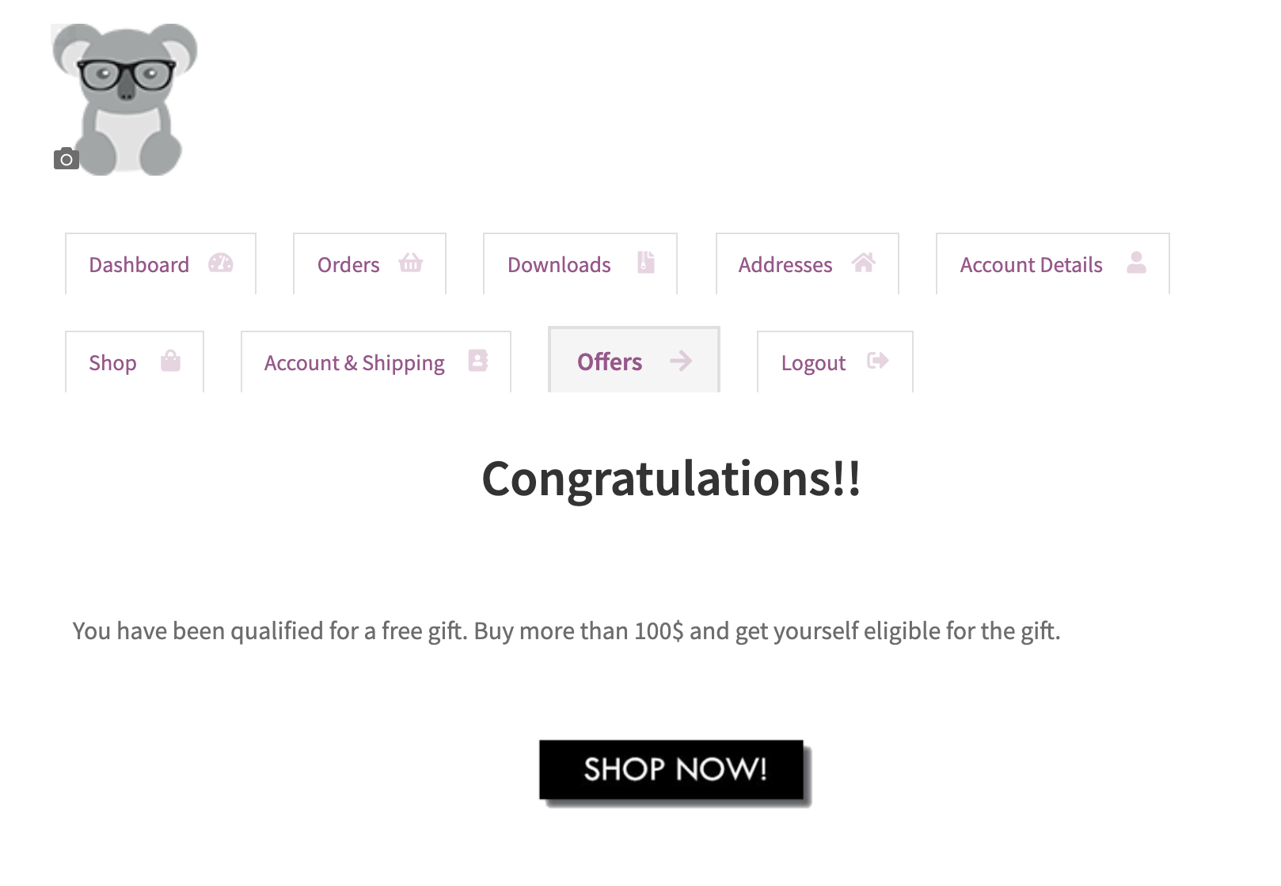Select the Account & Shipping tab

point(355,363)
